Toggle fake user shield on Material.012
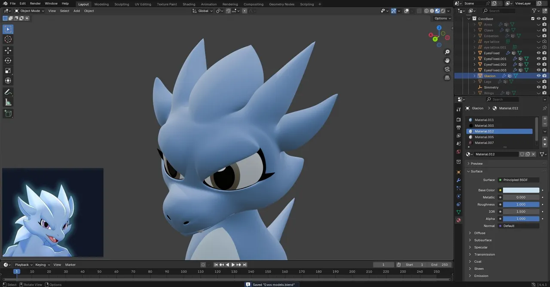 522,154
